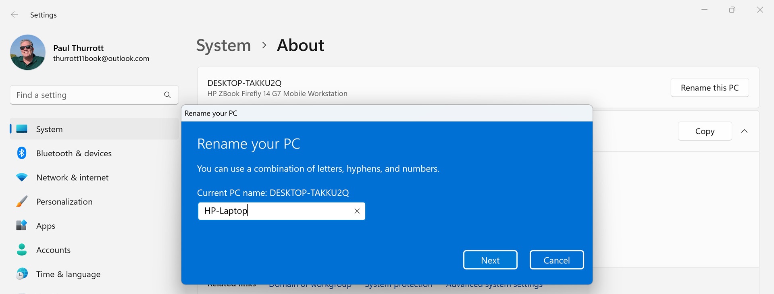Click the Time & language globe icon
774x294 pixels.
22,274
